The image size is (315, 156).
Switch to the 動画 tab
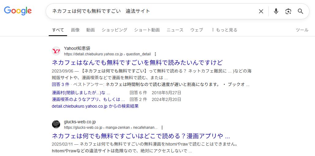(90, 30)
